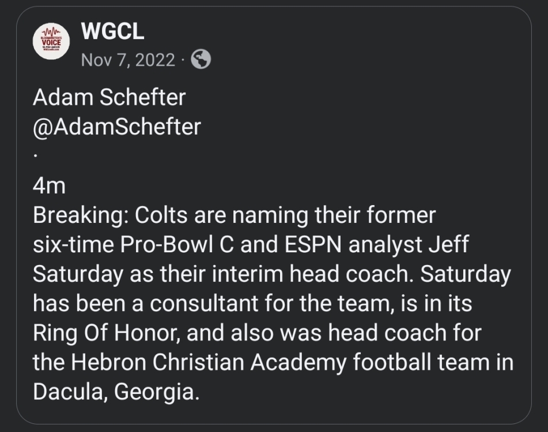Click the Adam Schefter name line
548x432 pixels.
[x=109, y=97]
